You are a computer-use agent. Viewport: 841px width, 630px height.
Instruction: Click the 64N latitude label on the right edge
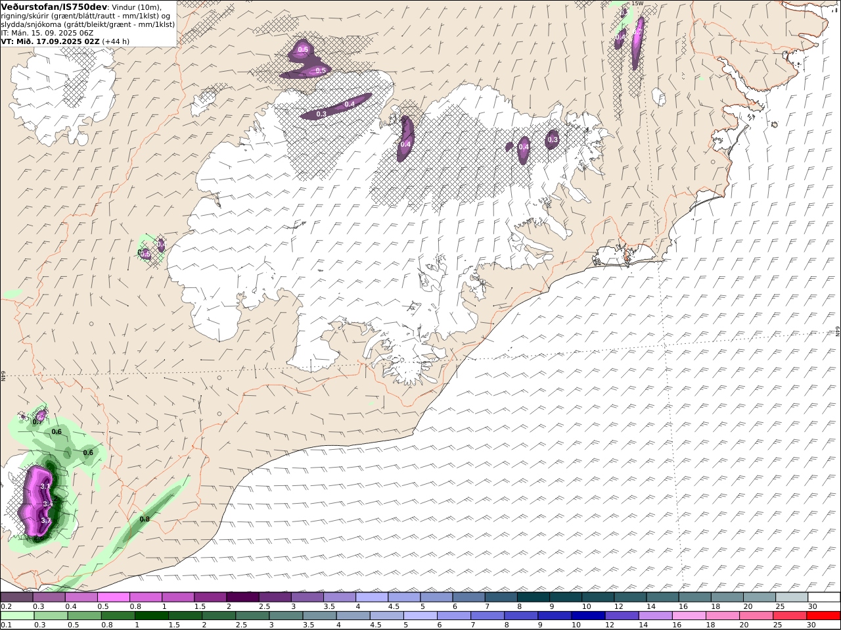pyautogui.click(x=838, y=331)
